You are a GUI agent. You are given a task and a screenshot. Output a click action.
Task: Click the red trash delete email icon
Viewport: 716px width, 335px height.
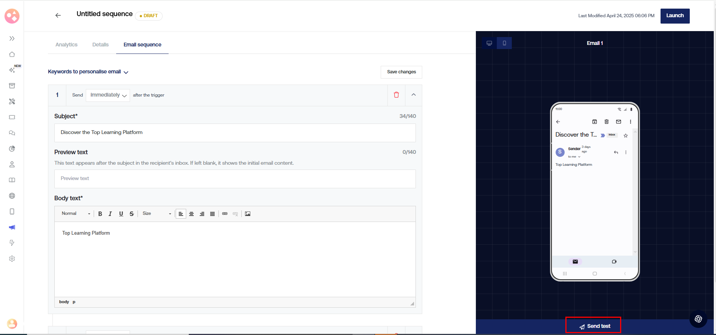396,95
